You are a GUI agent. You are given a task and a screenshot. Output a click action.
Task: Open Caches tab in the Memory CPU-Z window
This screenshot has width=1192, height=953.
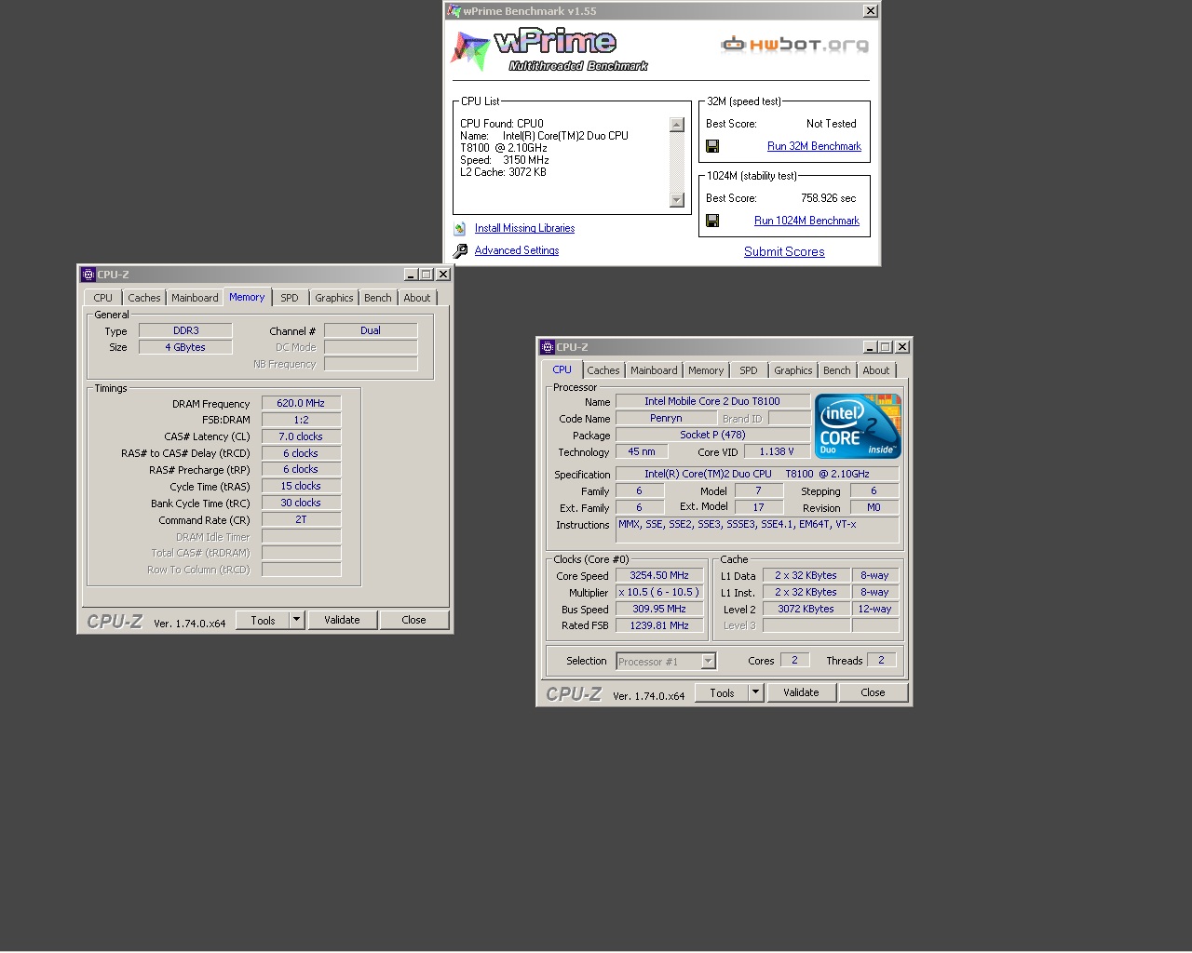144,298
